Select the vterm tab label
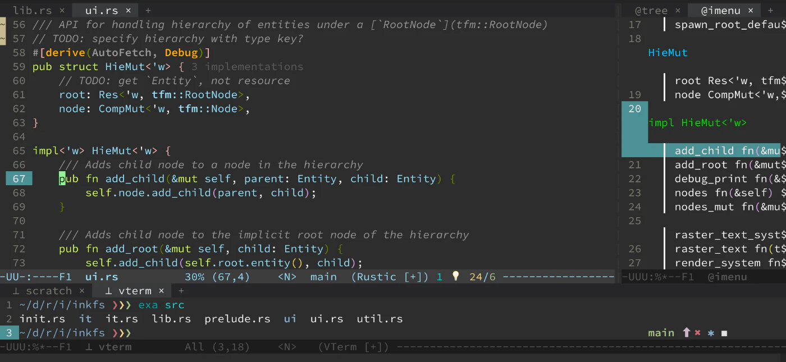The width and height of the screenshot is (786, 362). 135,291
